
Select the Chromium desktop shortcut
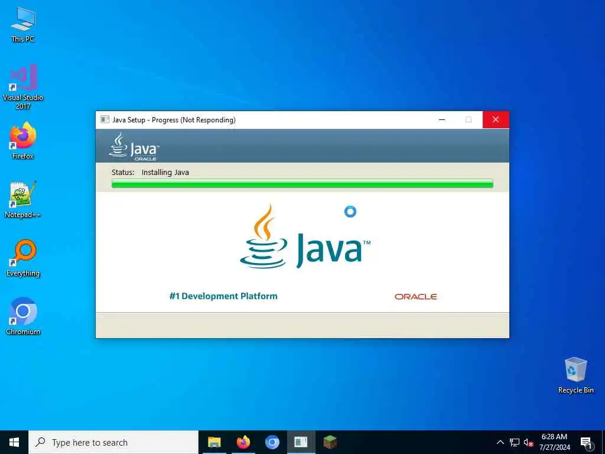pos(23,316)
